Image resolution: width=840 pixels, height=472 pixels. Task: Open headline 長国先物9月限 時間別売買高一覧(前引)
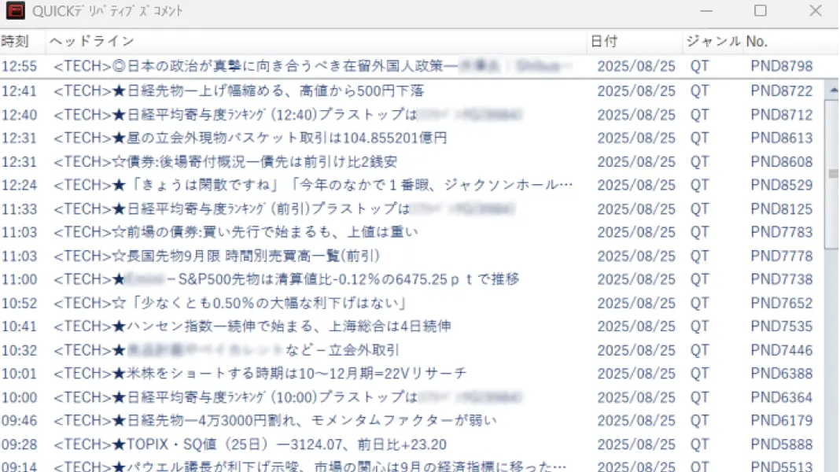pos(216,256)
